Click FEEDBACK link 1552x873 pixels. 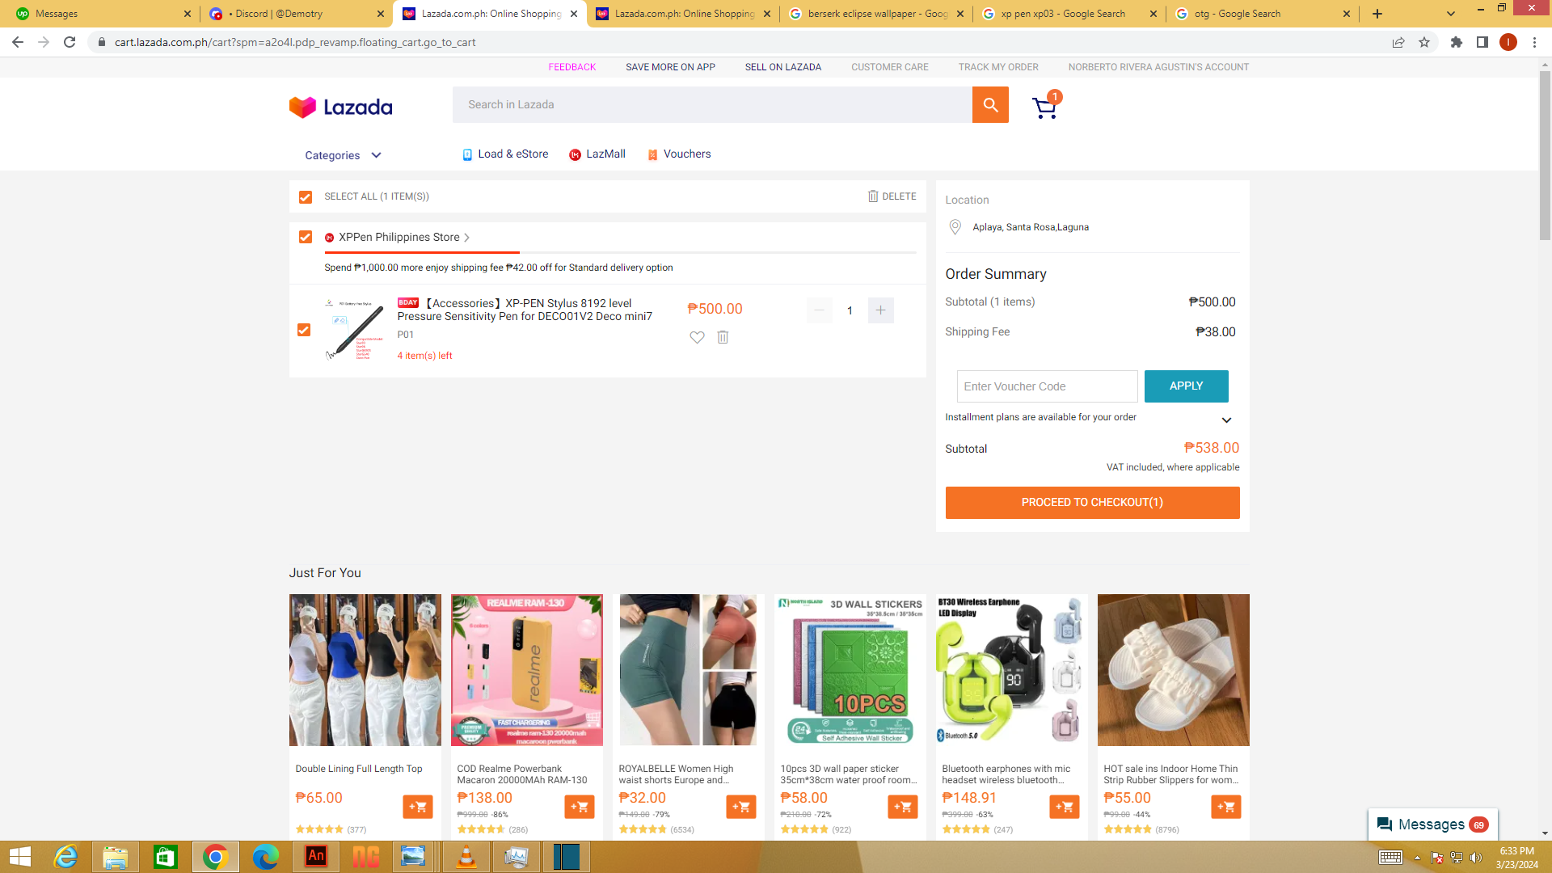(x=572, y=67)
